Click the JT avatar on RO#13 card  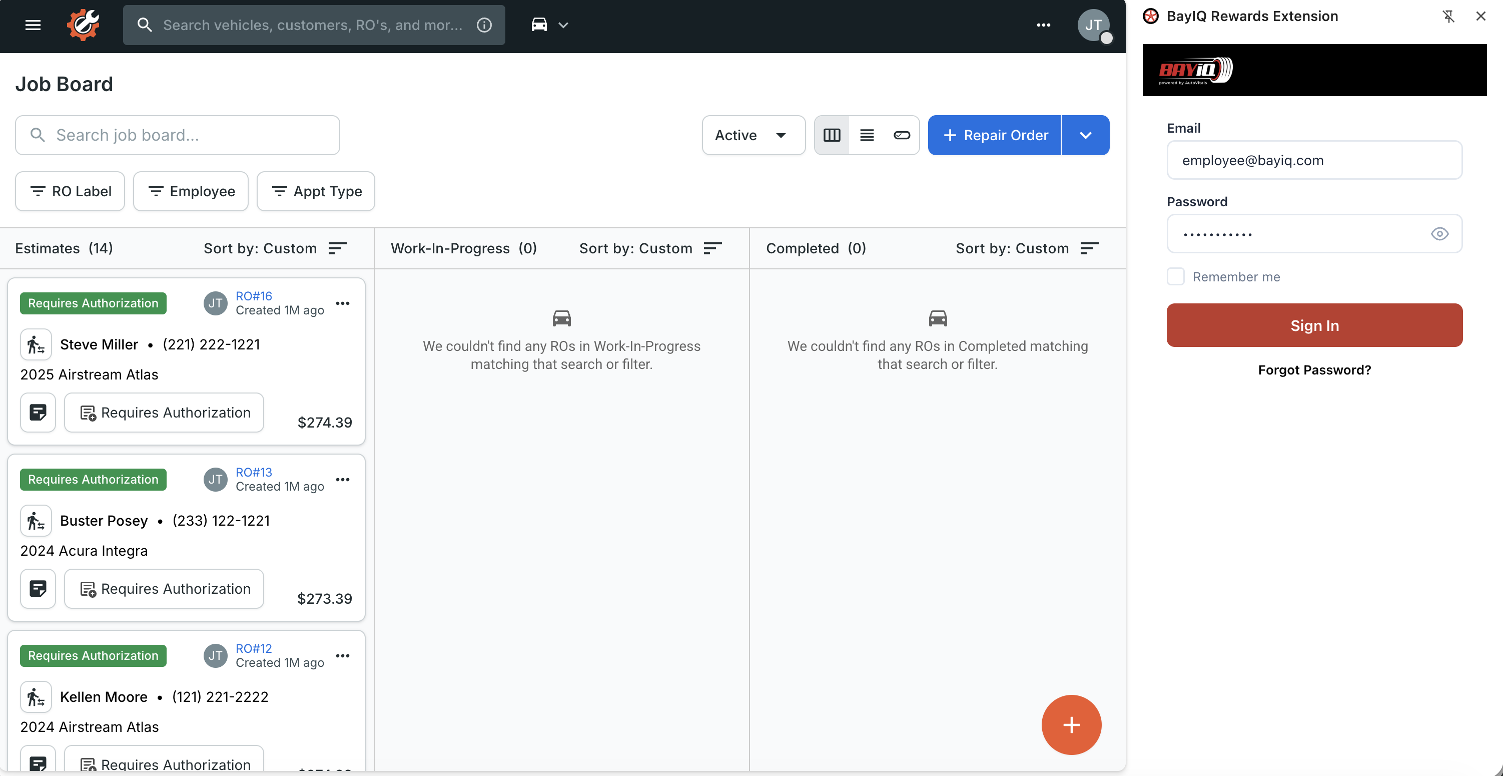[x=215, y=480]
